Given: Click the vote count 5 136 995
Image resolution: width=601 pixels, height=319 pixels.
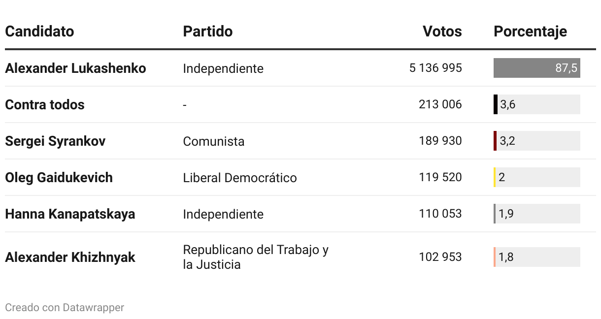Looking at the screenshot, I should [435, 68].
